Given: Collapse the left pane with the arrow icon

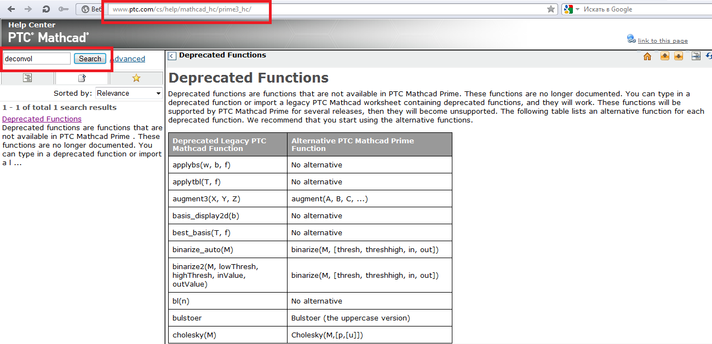Looking at the screenshot, I should [172, 56].
